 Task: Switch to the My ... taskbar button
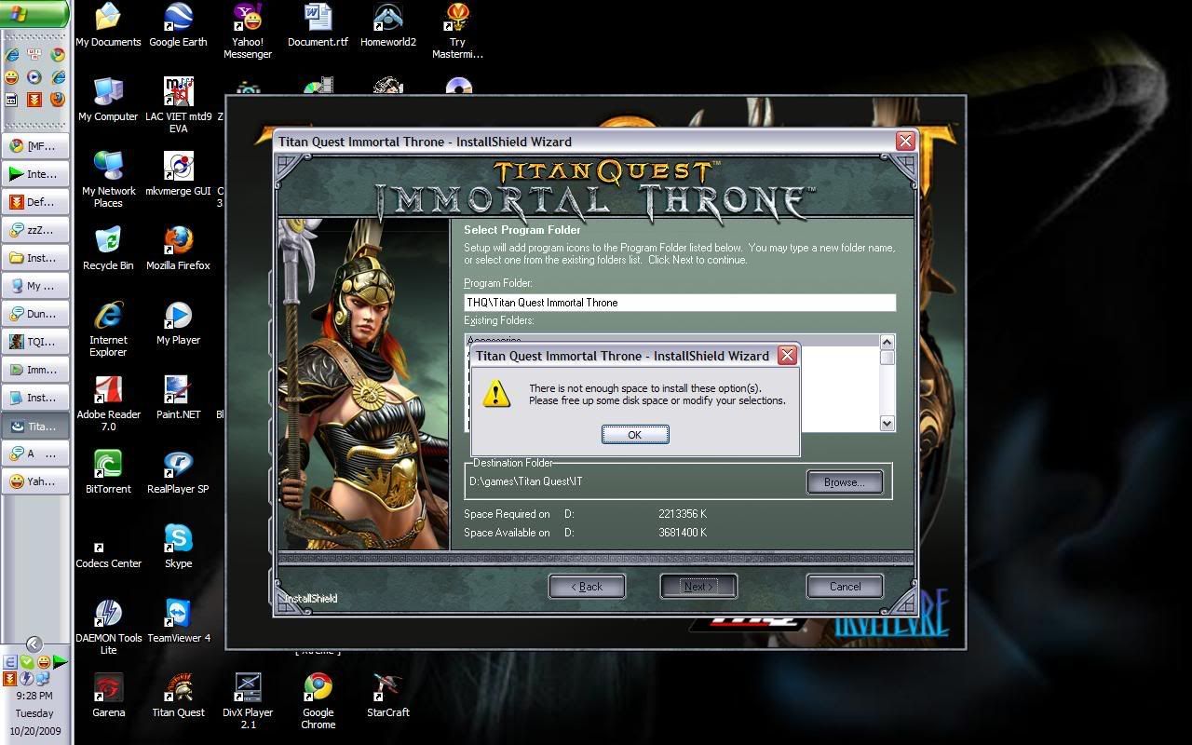34,286
